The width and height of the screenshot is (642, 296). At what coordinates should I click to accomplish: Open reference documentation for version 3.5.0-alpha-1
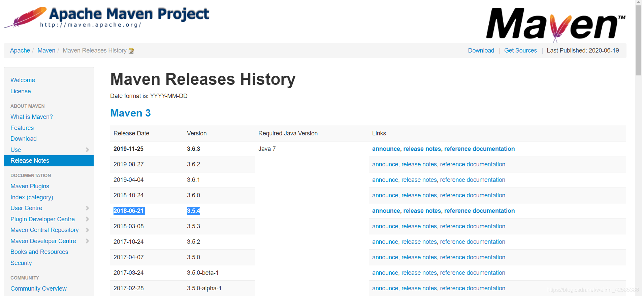tap(473, 288)
